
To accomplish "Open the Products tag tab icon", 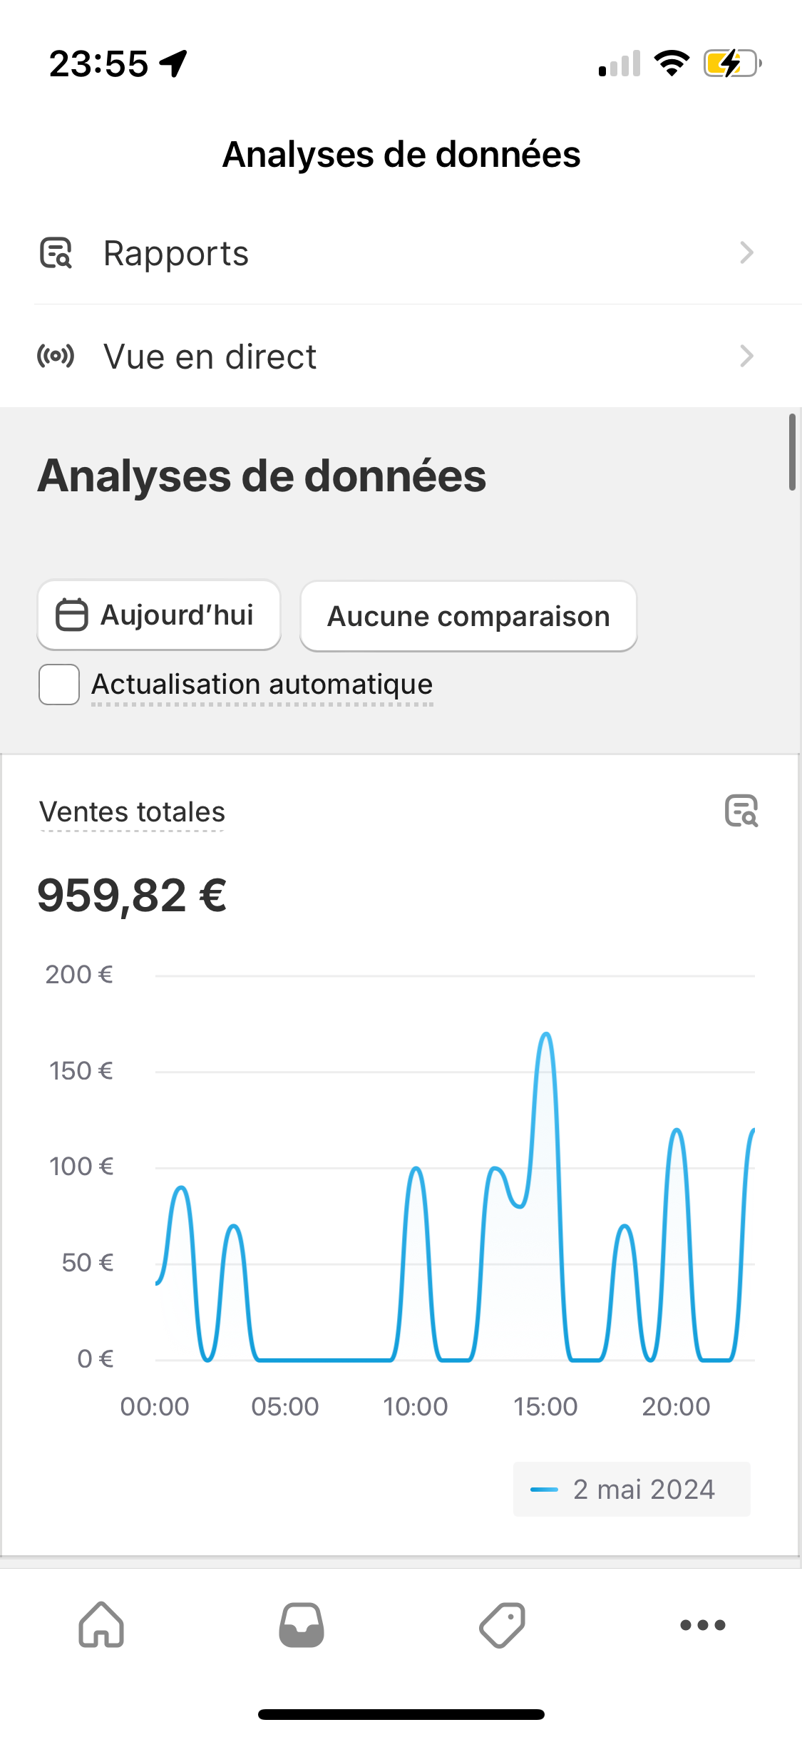I will pos(502,1625).
